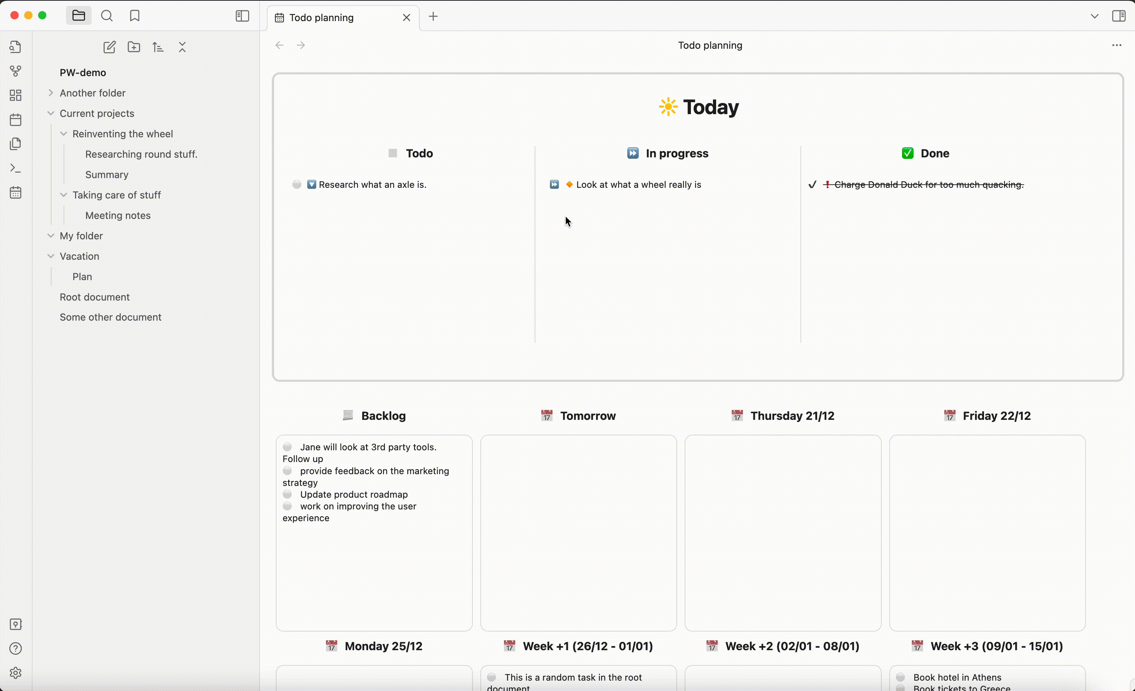Open the search pane icon

coord(106,16)
